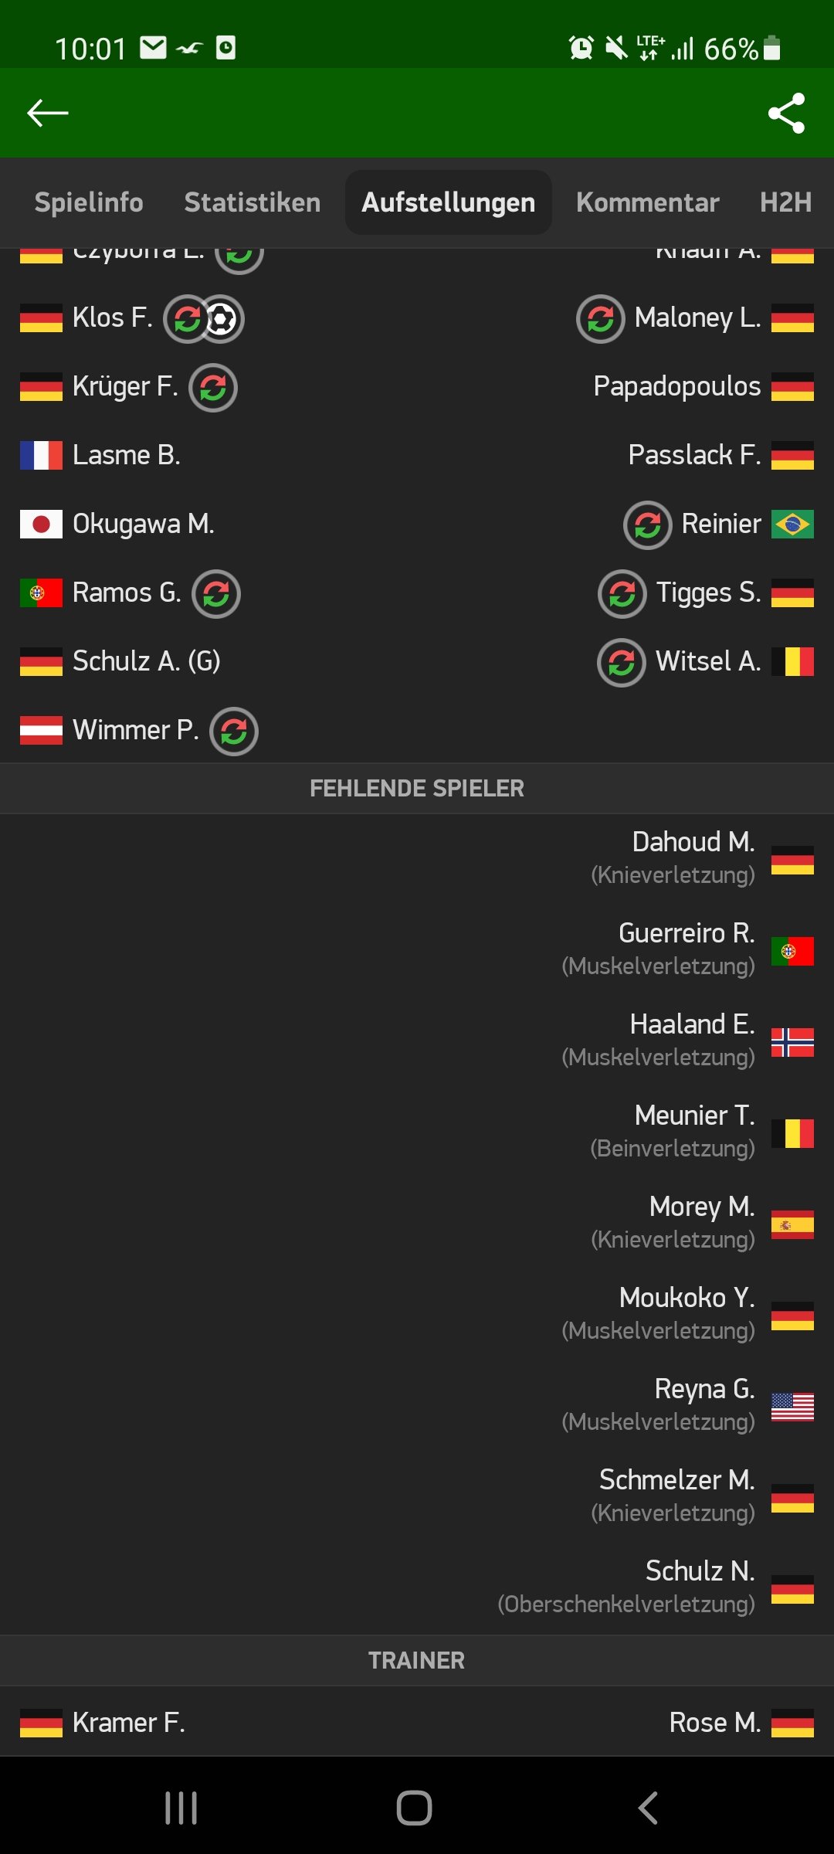The height and width of the screenshot is (1854, 834).
Task: Open player Okugawa M. profile
Action: pos(144,524)
